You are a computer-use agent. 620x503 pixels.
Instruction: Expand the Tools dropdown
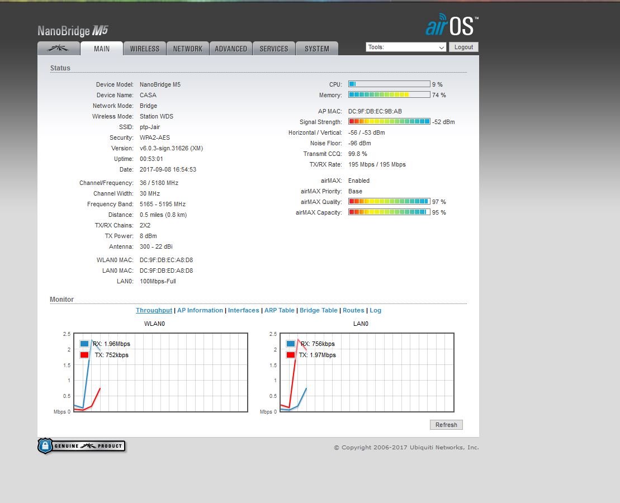[406, 48]
